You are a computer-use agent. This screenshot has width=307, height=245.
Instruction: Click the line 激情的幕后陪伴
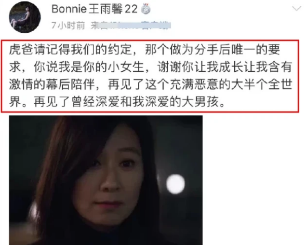coord(52,84)
